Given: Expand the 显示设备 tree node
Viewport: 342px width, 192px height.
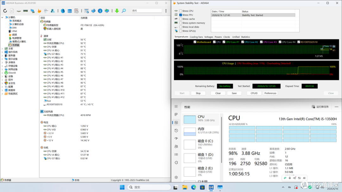Looking at the screenshot, I should (2, 59).
